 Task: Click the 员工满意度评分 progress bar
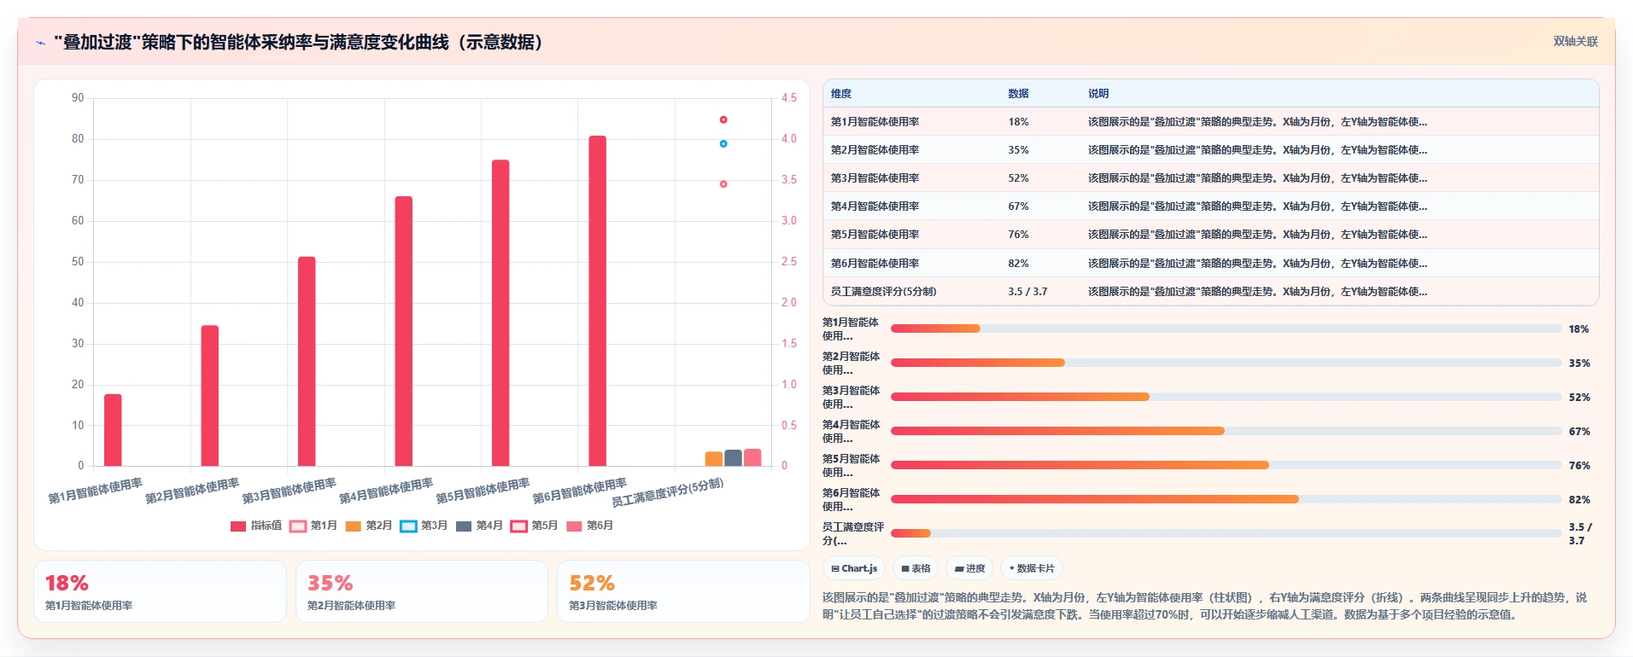tap(1226, 533)
